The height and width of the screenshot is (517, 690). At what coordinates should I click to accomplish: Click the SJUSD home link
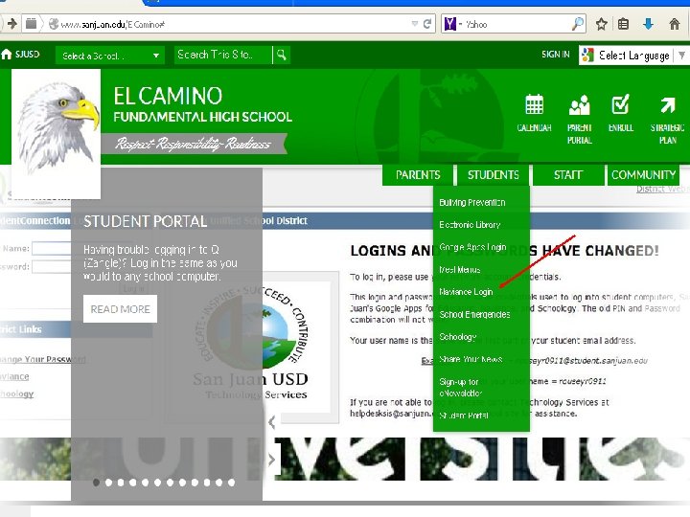21,55
